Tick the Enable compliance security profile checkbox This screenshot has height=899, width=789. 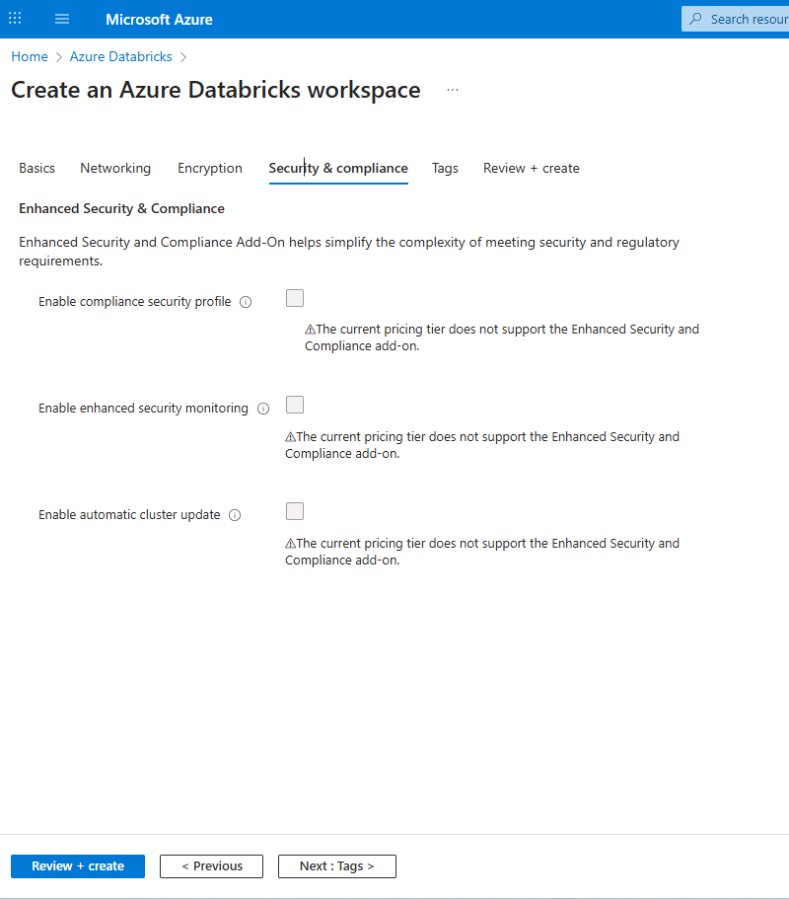tap(295, 298)
